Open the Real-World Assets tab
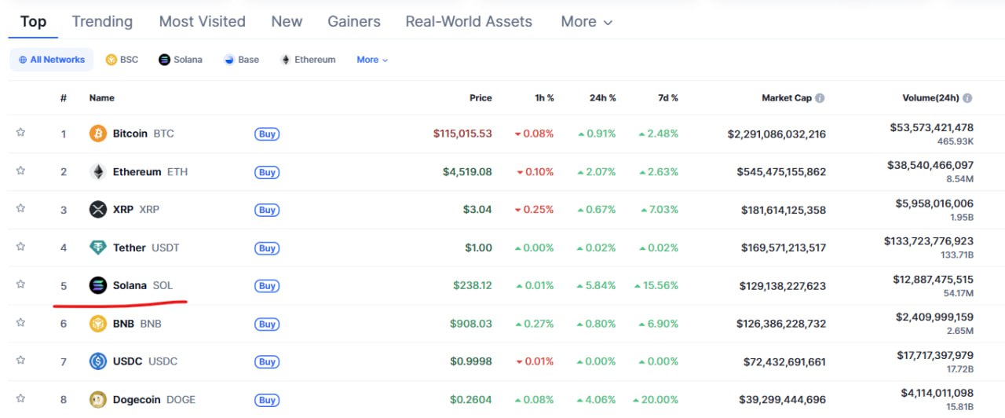The image size is (1005, 418). click(469, 22)
